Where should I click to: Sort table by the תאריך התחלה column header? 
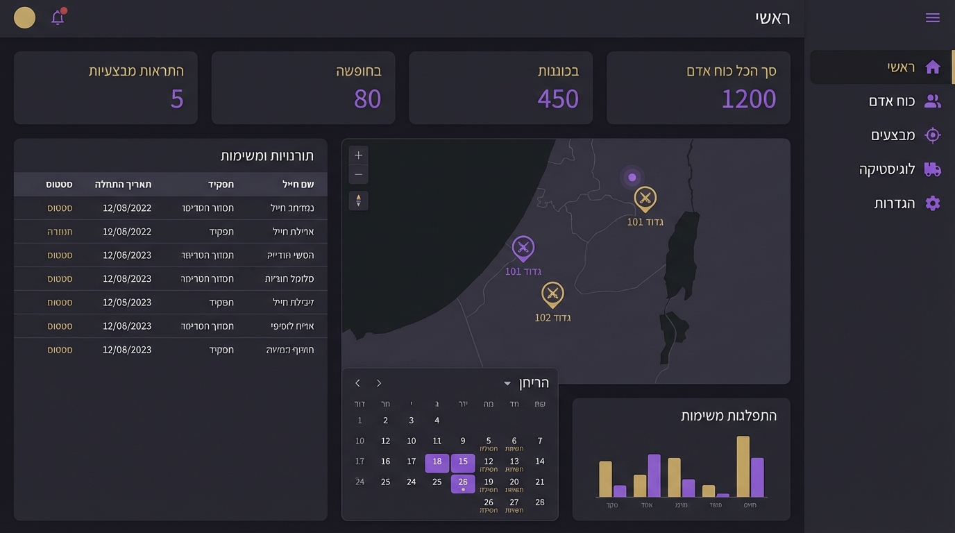[x=123, y=185]
